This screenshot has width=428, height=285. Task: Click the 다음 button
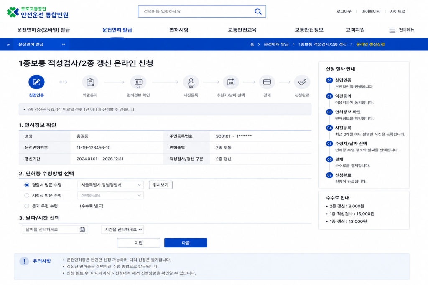coord(186,243)
